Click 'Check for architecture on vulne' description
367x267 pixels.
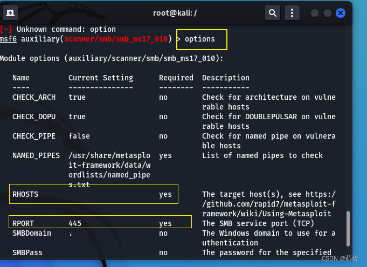tap(269, 97)
